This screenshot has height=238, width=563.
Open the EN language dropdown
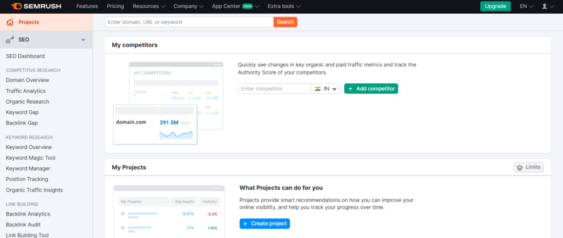point(526,6)
